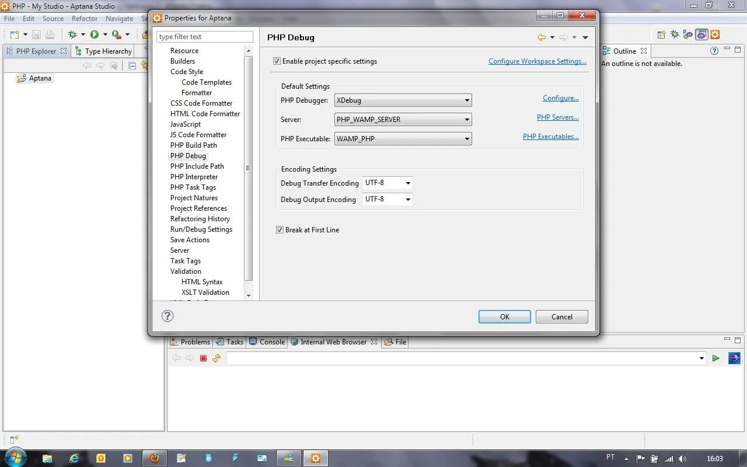
Task: Switch to the Debug perspective bug icon
Action: point(675,35)
